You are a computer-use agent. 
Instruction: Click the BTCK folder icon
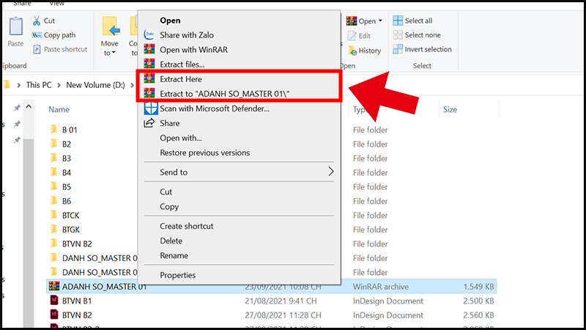coord(54,215)
